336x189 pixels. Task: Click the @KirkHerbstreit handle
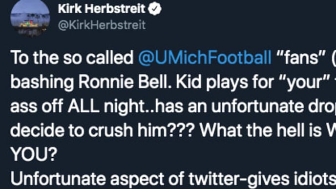pyautogui.click(x=102, y=25)
